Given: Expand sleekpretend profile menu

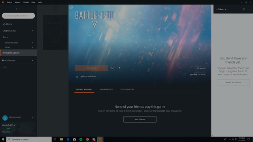Looking at the screenshot, I should (x=32, y=117).
